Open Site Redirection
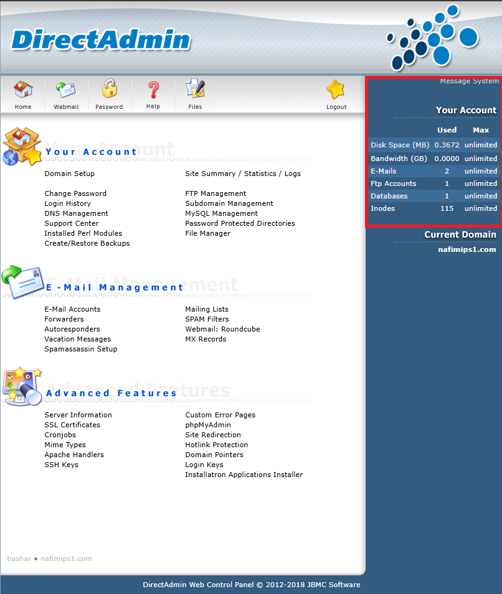502x594 pixels. click(x=213, y=435)
